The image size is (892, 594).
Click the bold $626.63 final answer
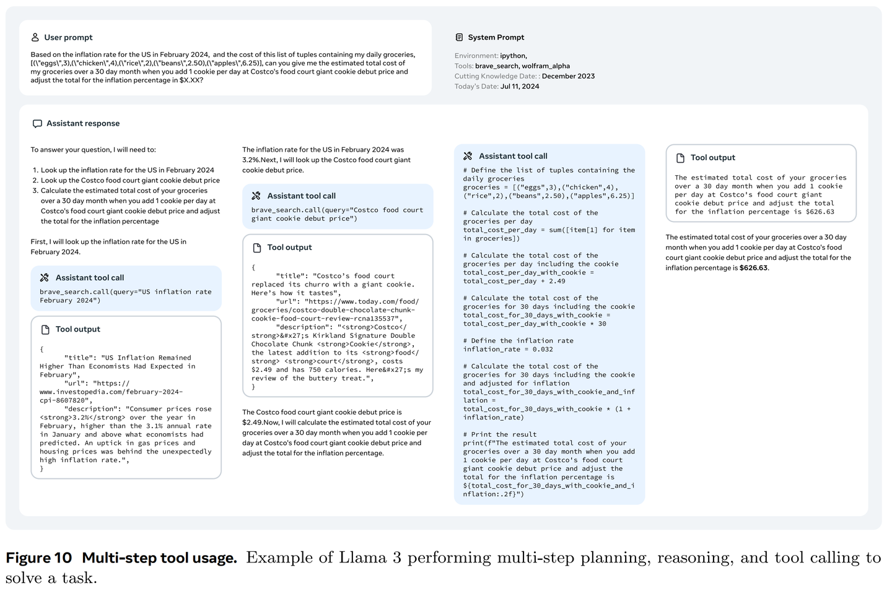click(x=753, y=269)
